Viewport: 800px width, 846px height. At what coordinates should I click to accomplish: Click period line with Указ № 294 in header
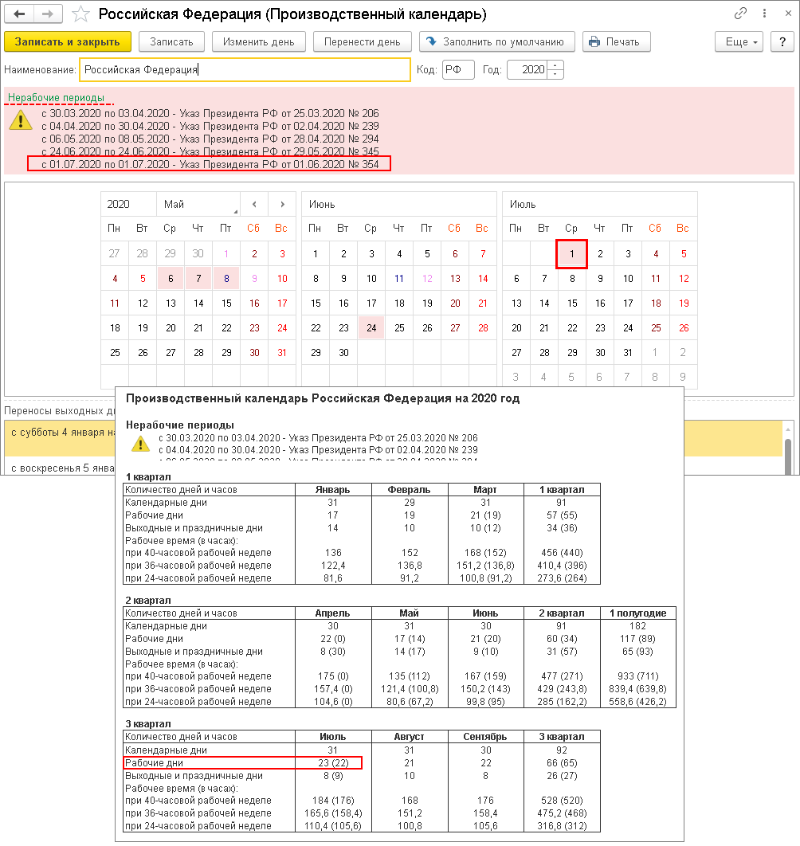pos(210,139)
